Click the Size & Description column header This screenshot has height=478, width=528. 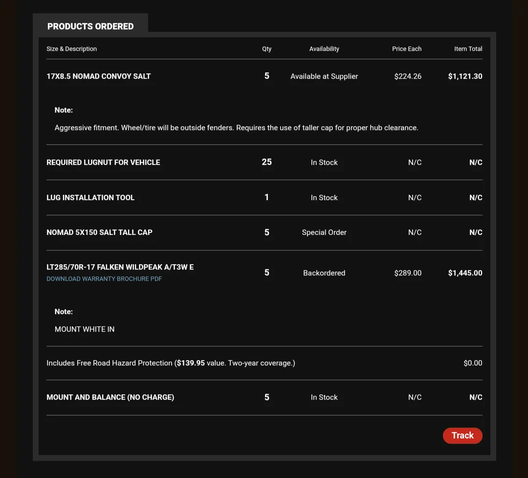pos(71,49)
